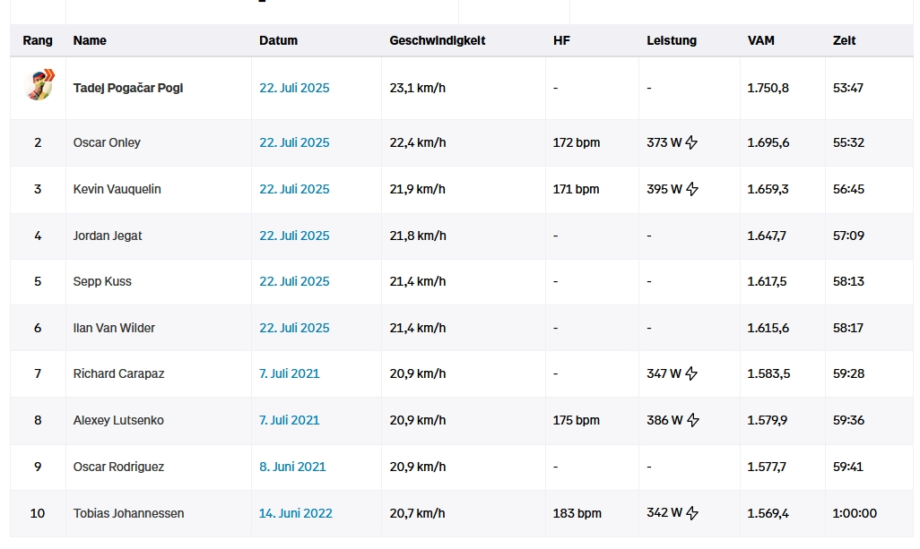This screenshot has height=549, width=920.
Task: Select athlete name Sepp Kuss
Action: [102, 281]
